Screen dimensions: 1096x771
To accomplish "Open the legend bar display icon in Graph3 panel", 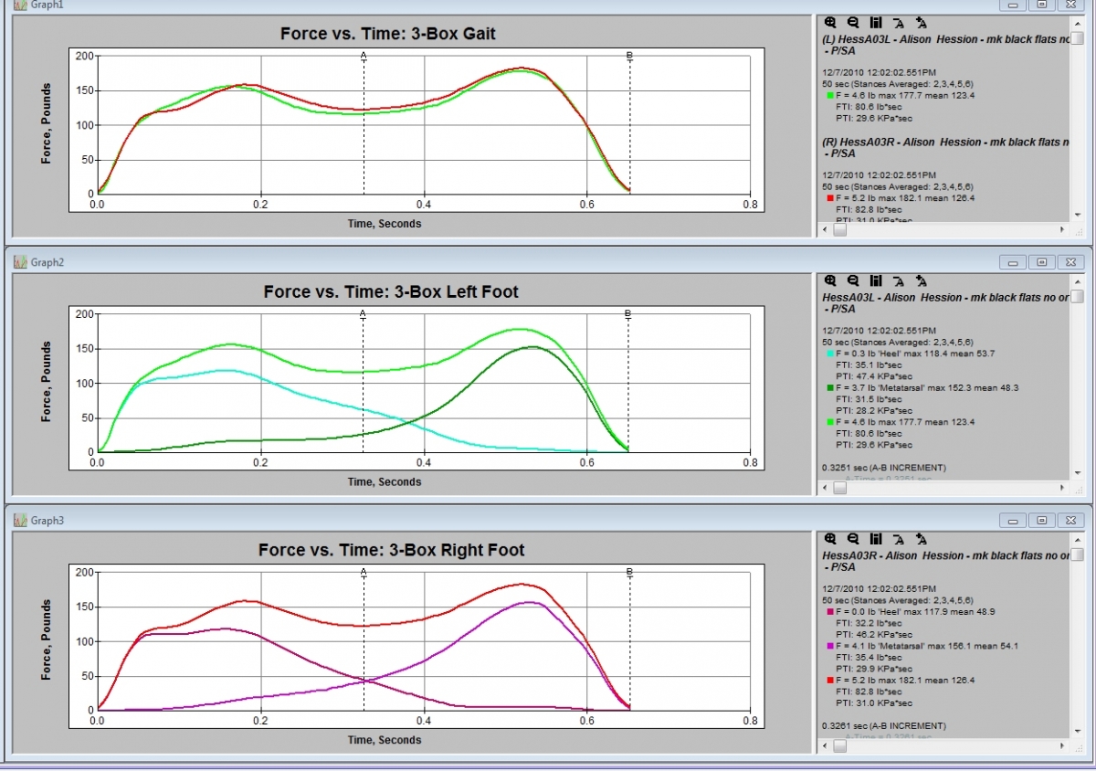I will 875,539.
